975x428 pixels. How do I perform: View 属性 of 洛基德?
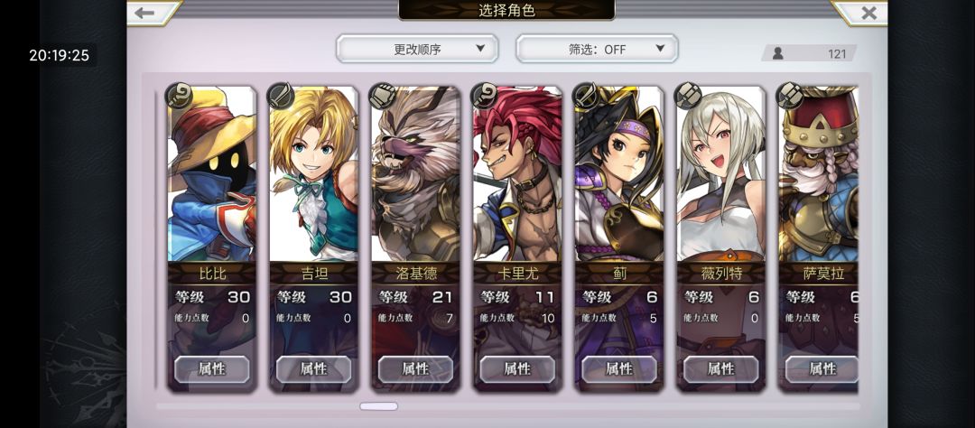pyautogui.click(x=415, y=369)
